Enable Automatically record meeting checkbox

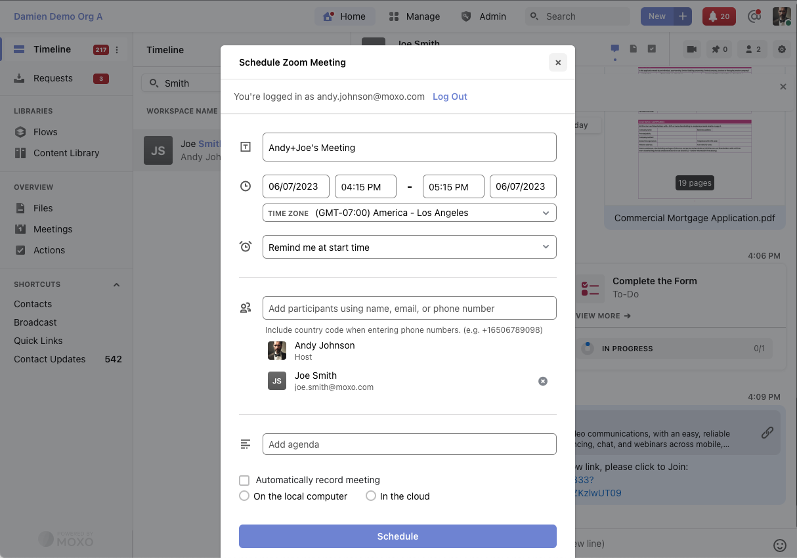pyautogui.click(x=244, y=481)
